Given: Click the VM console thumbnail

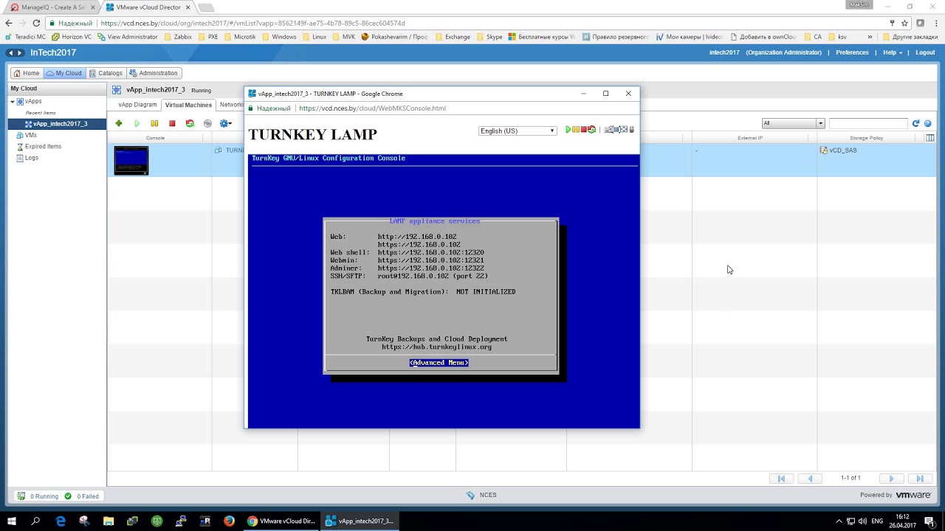Looking at the screenshot, I should point(131,161).
